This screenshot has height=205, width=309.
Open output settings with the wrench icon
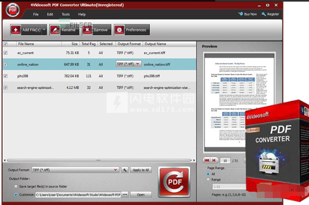pos(125,170)
